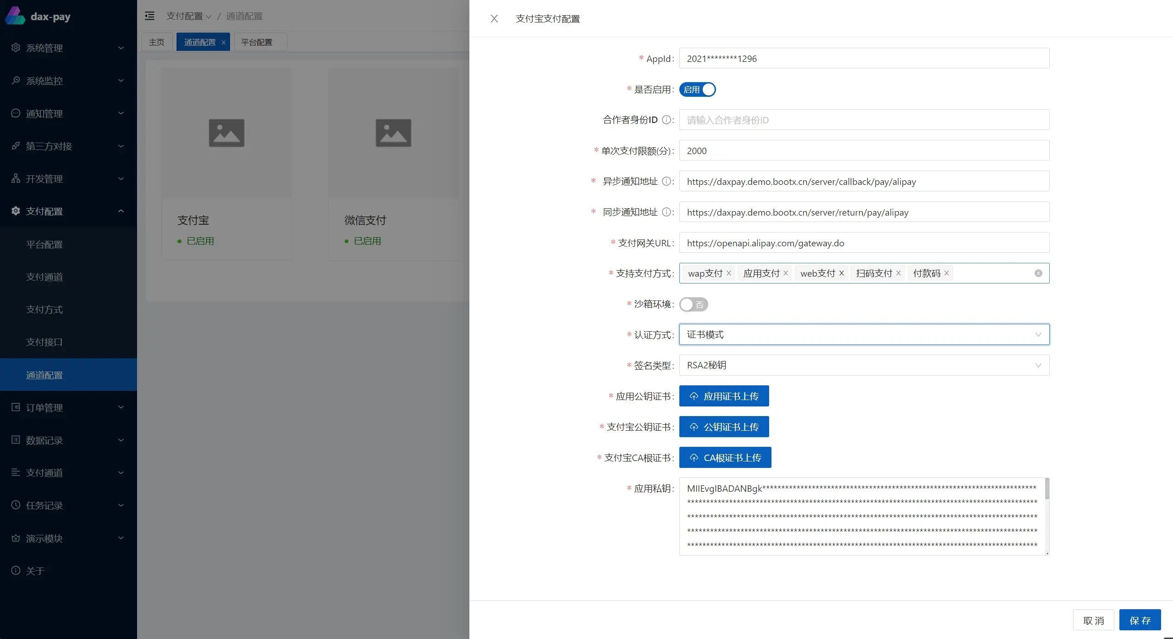Click the 微信支付 card image thumbnail
The image size is (1173, 639).
coord(393,133)
